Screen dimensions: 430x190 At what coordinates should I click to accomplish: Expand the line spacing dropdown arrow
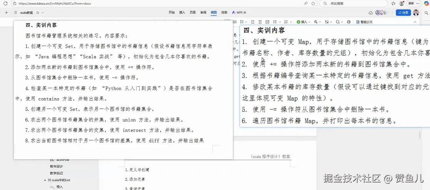coord(246,22)
